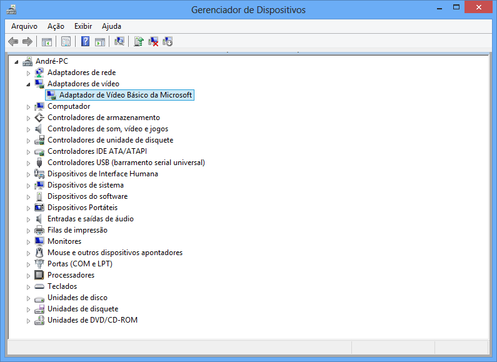
Task: Expand Adaptadores de rede arrow
Action: (28, 73)
